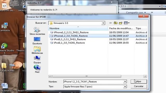
Task: Go up one folder level
Action: pyautogui.click(x=115, y=23)
